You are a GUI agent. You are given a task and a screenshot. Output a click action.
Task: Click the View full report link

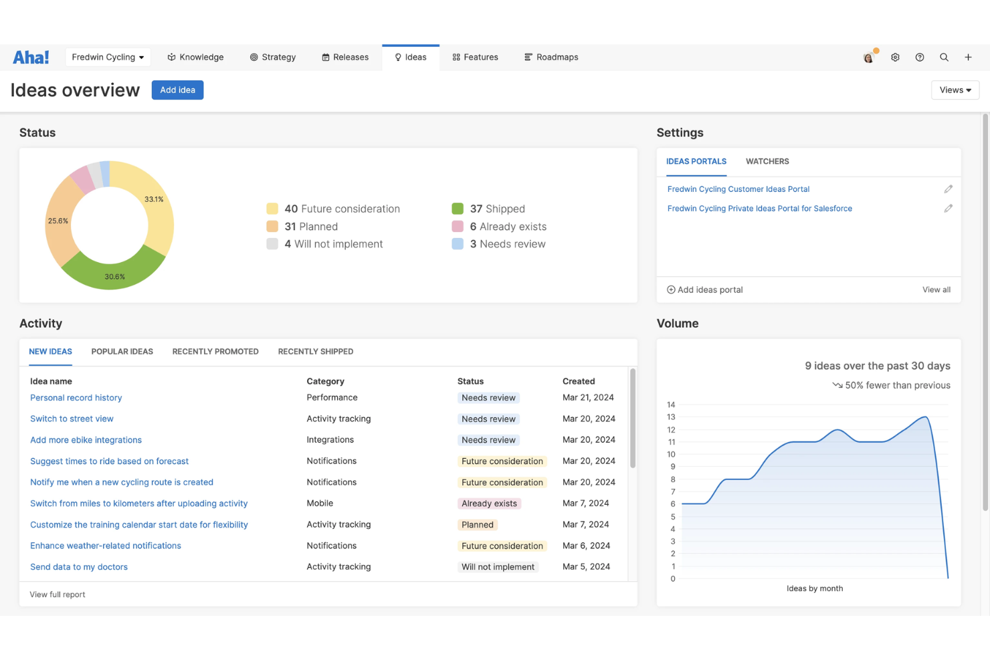coord(58,594)
